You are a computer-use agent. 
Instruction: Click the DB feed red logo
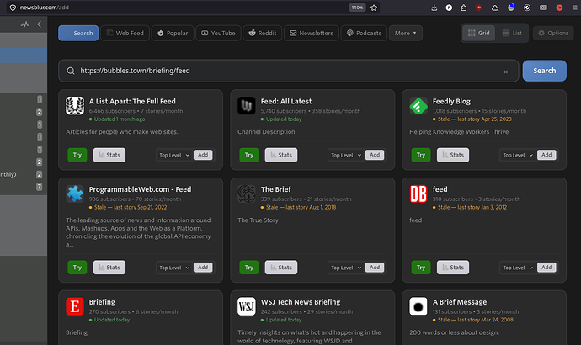point(418,194)
